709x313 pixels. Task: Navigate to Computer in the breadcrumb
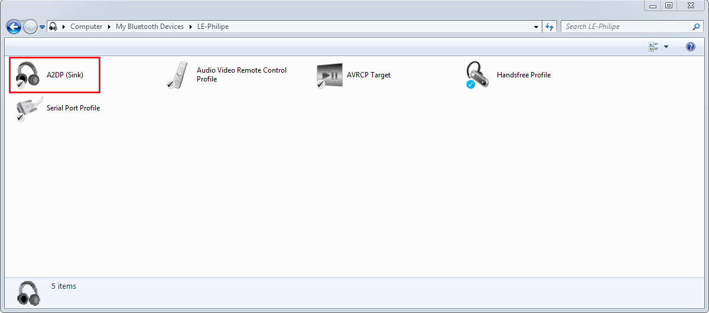coord(86,27)
